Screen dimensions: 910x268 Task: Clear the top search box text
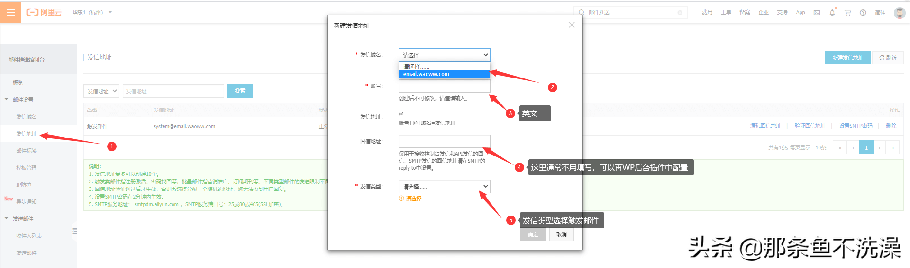point(680,13)
